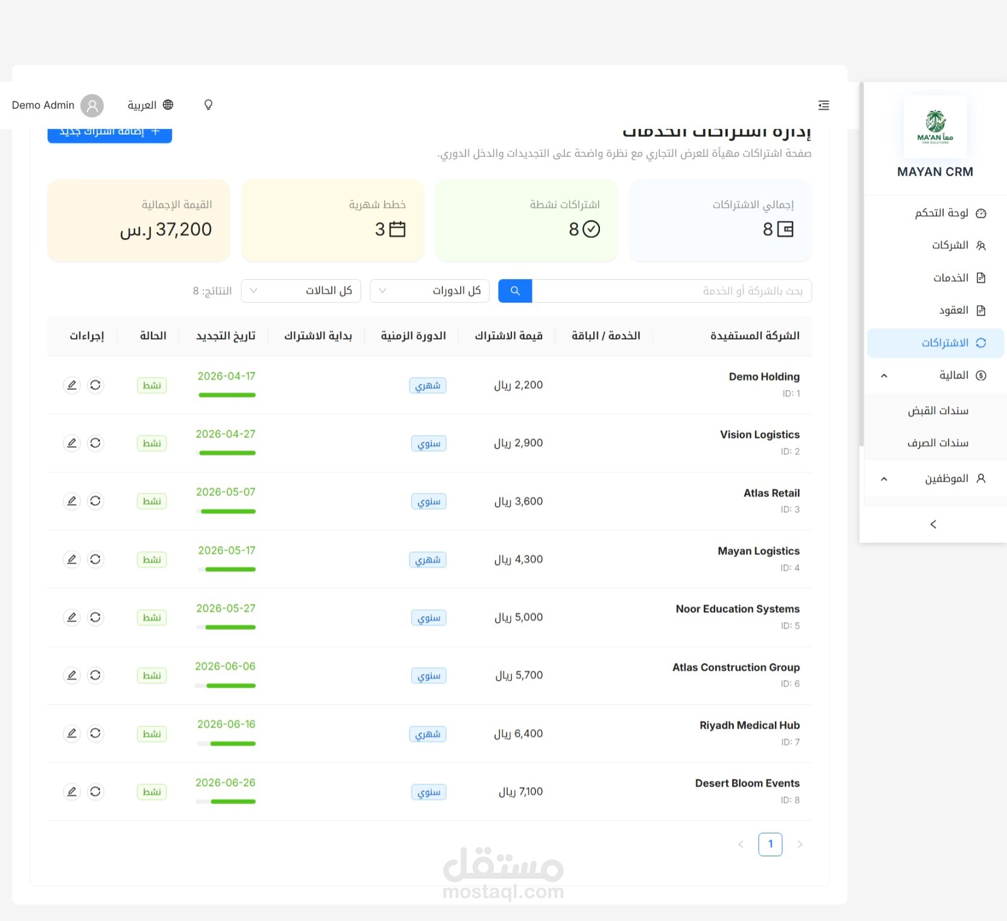Screen dimensions: 1007x921
Task: Click the blue search magnifier button
Action: click(x=515, y=291)
